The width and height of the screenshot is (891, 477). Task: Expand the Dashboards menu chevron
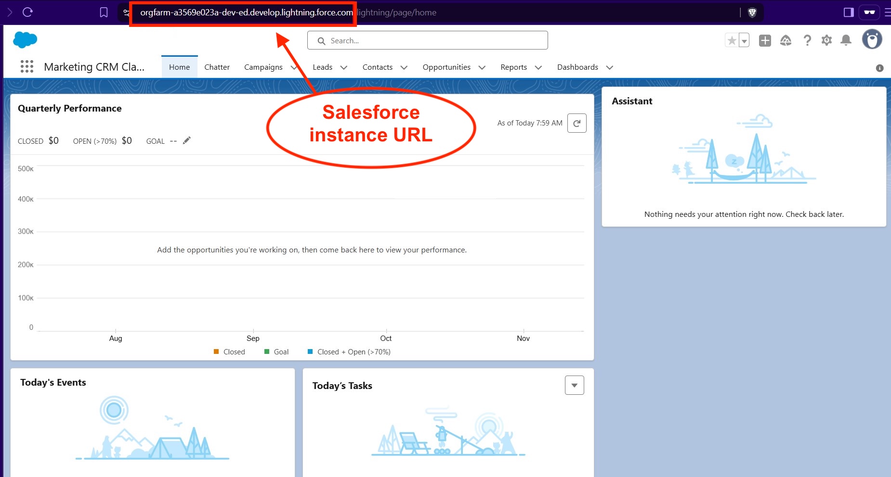pos(610,68)
